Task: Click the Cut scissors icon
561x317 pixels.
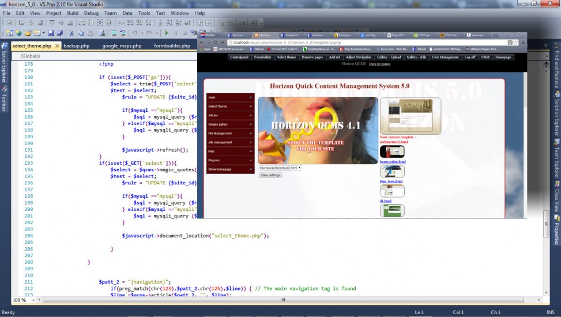Action: 72,33
